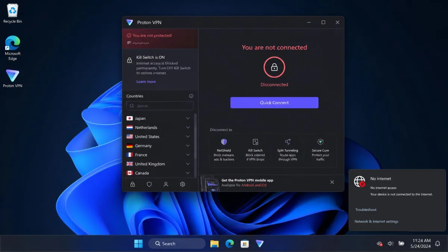Click the lock icon in bottom sidebar bar
448x252 pixels.
coord(133,184)
